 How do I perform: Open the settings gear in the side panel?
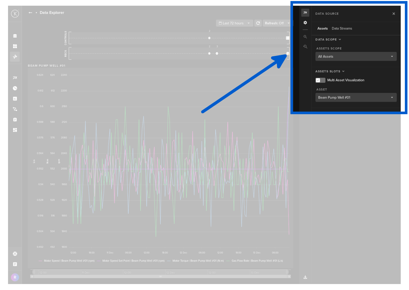[305, 23]
